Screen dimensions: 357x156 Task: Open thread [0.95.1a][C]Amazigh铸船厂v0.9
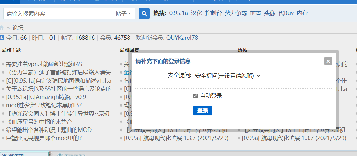click(x=46, y=97)
